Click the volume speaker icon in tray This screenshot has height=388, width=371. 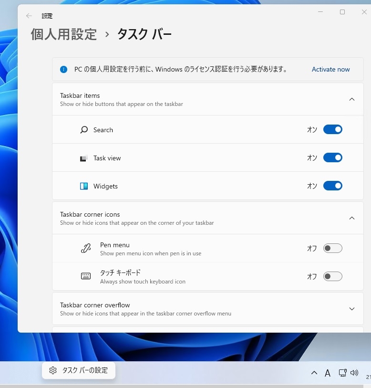pyautogui.click(x=354, y=373)
